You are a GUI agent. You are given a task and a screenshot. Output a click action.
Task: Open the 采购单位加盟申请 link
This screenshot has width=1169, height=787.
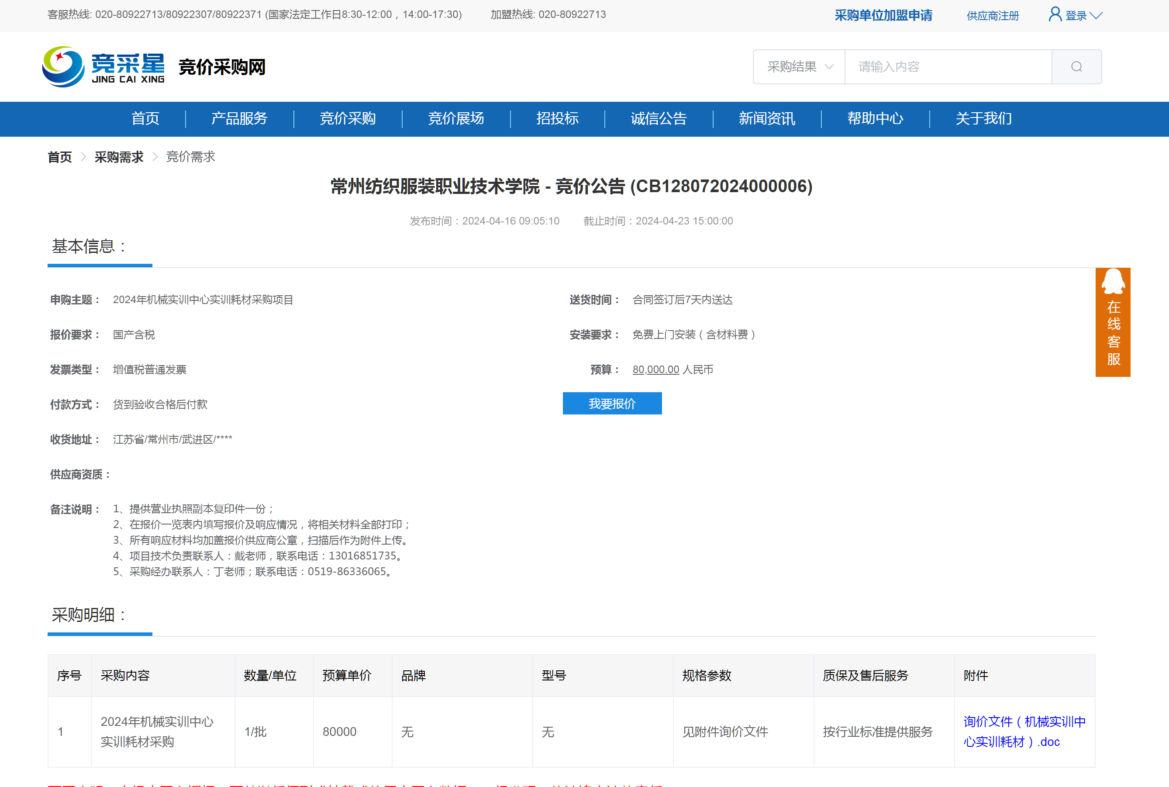click(883, 16)
